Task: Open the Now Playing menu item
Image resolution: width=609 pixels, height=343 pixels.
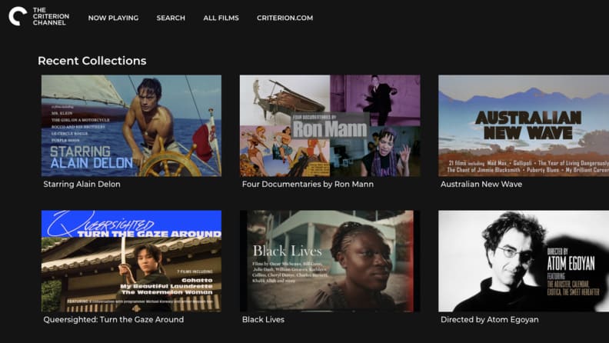Action: point(113,18)
